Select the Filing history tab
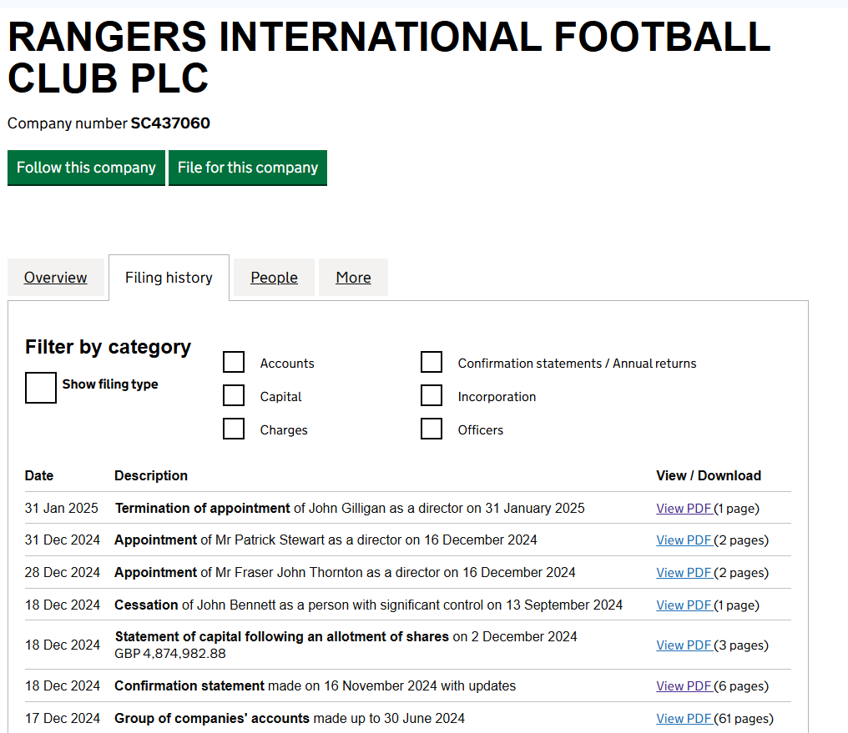 tap(169, 277)
